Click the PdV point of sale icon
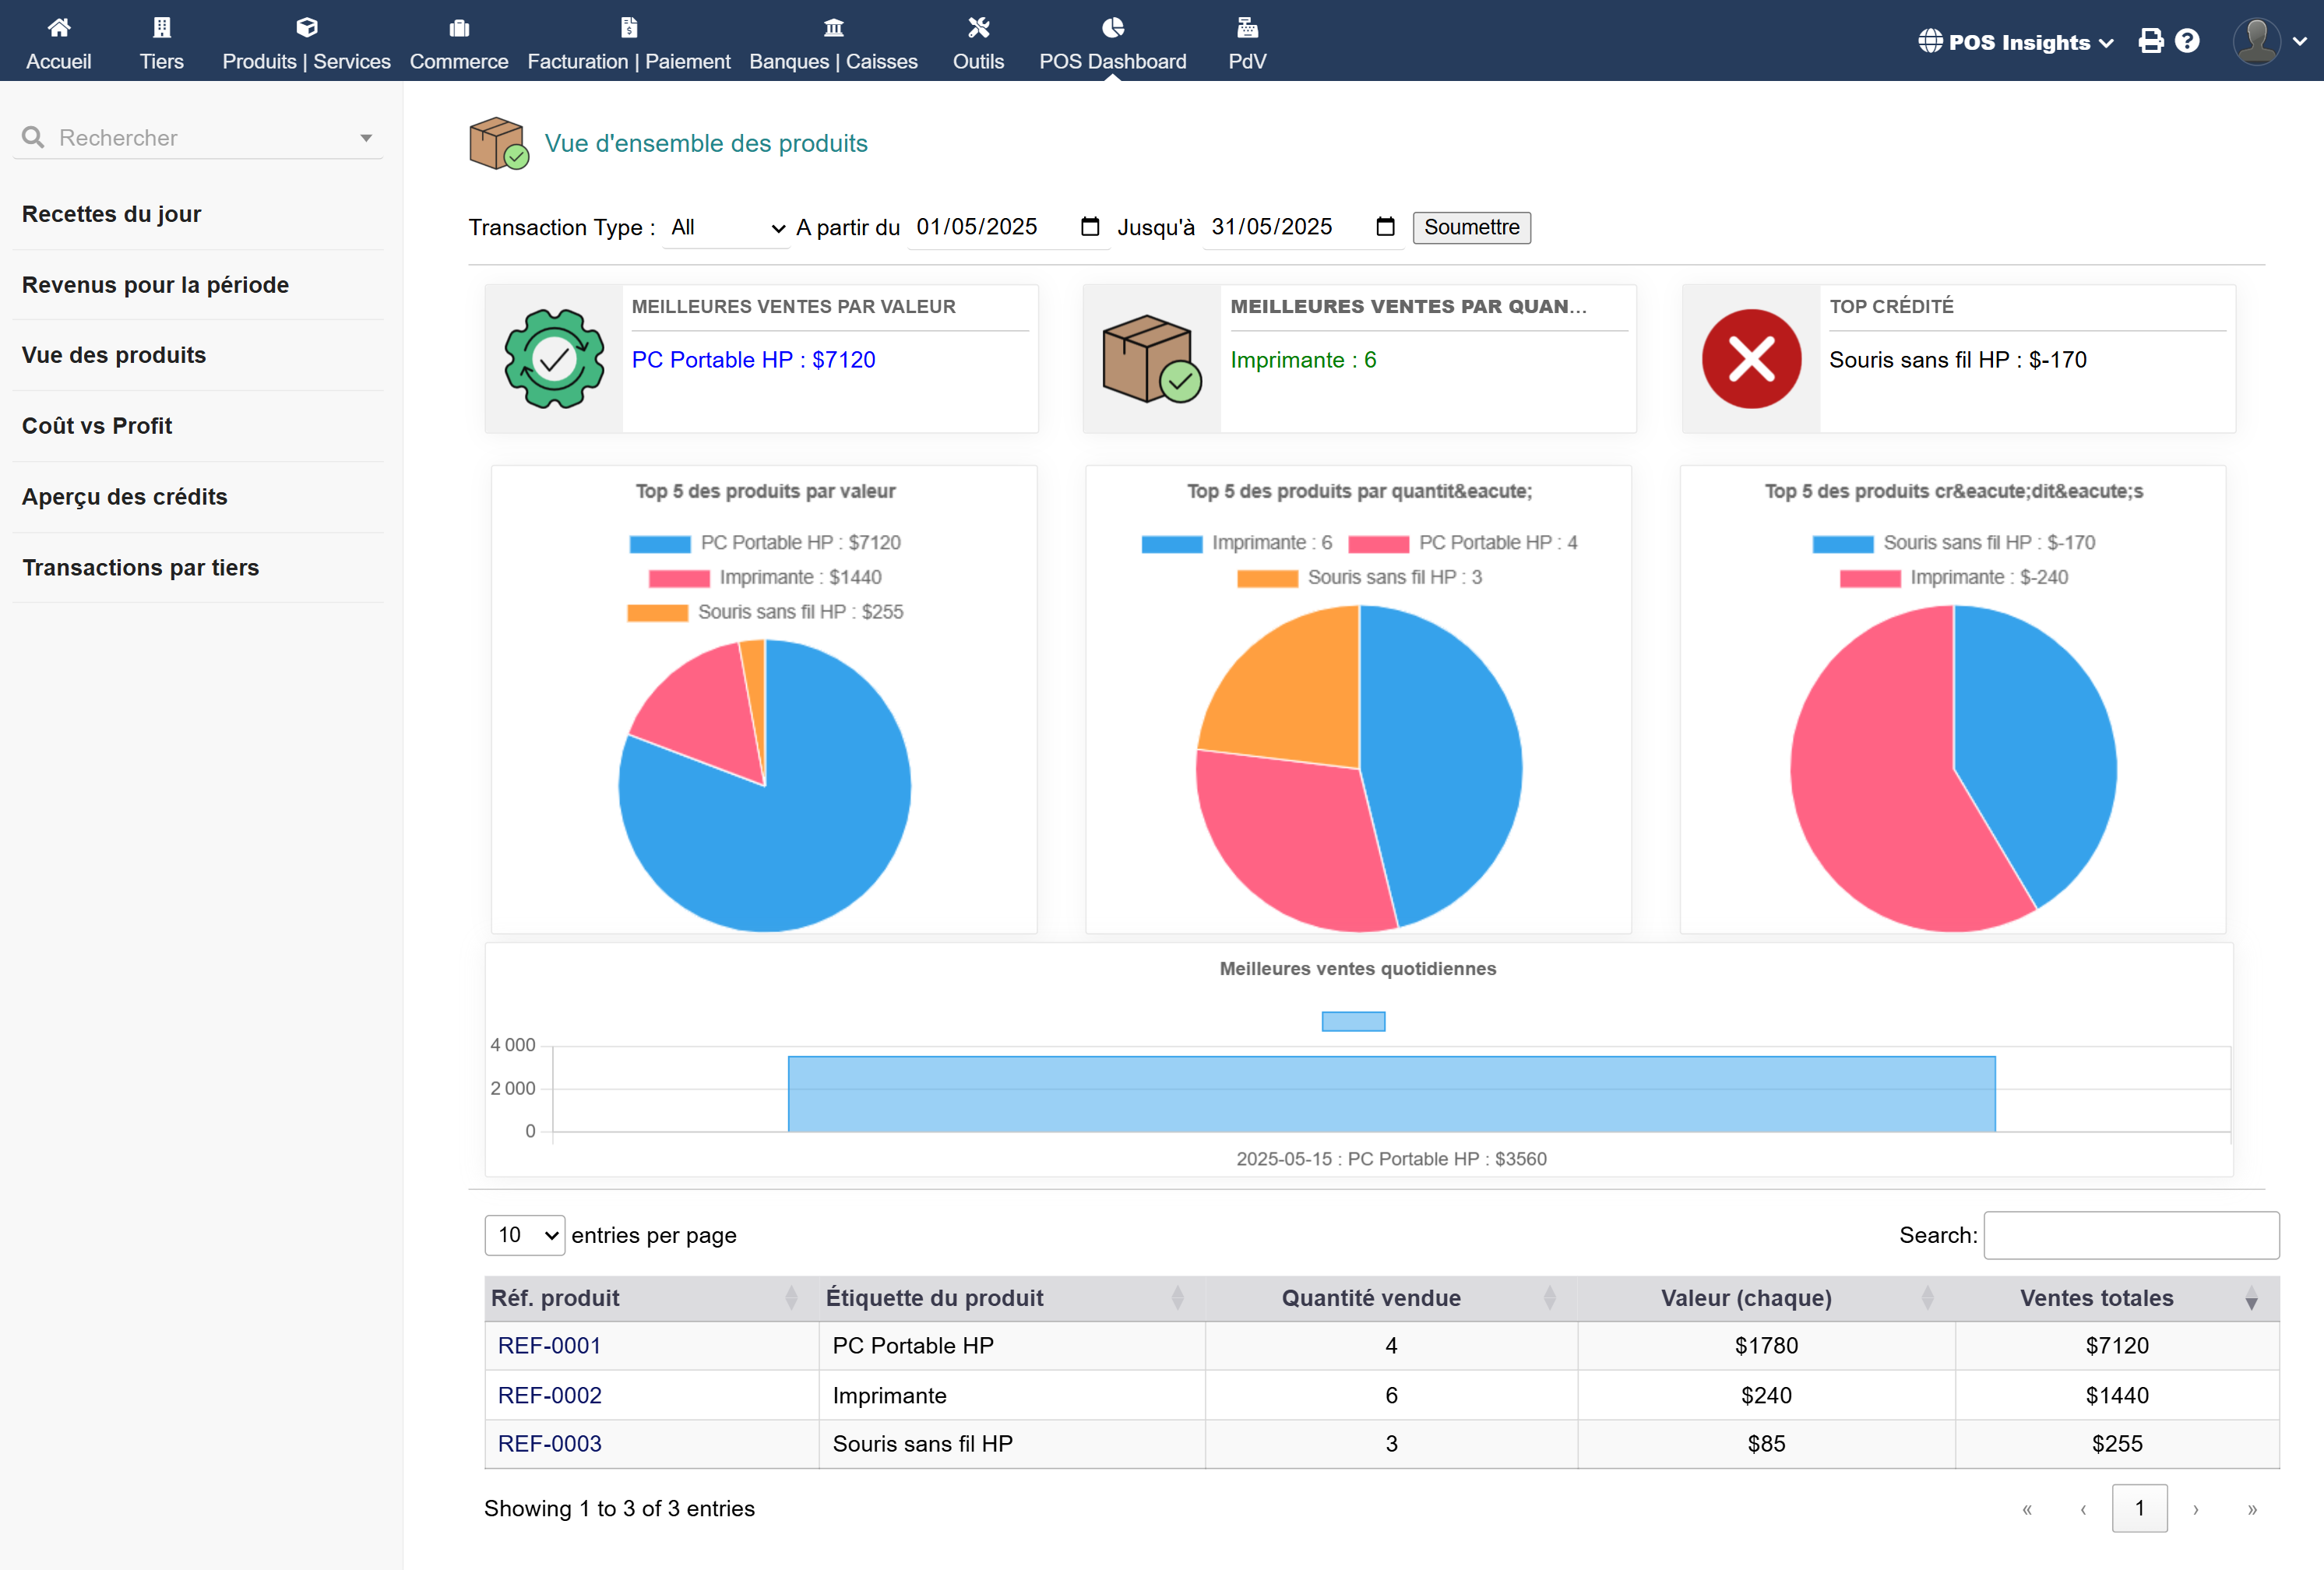 [1246, 27]
